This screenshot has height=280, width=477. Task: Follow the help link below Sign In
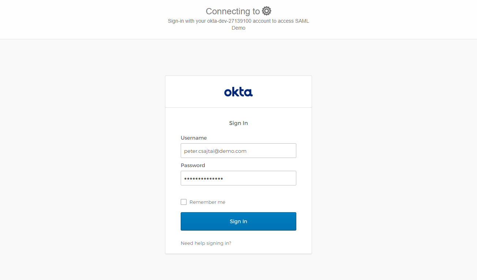[206, 243]
